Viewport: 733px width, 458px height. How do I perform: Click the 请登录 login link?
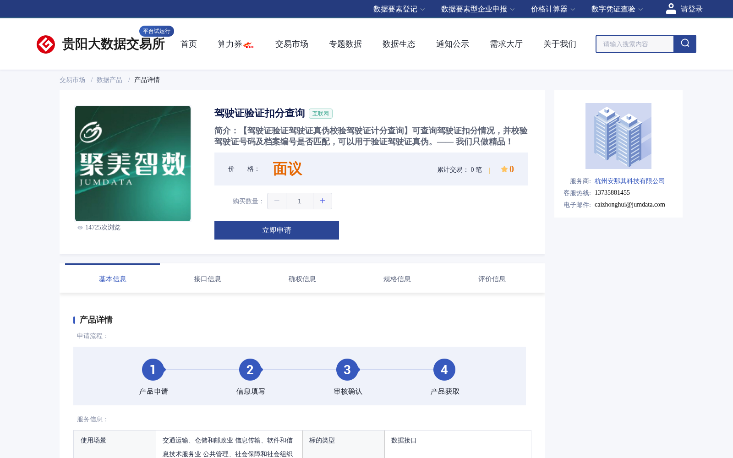[691, 9]
